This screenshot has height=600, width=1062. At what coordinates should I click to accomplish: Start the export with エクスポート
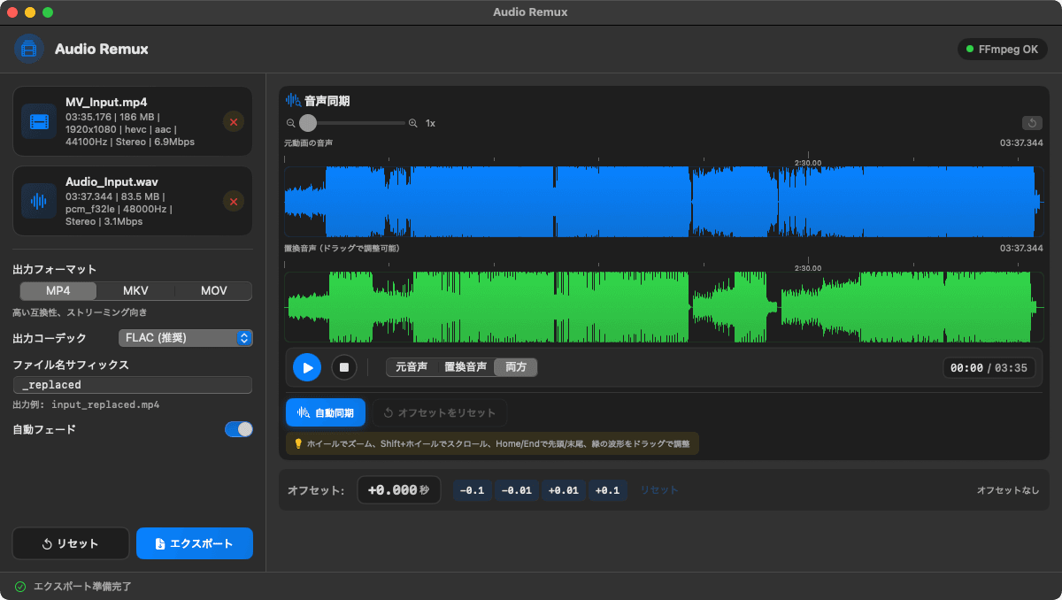coord(194,542)
